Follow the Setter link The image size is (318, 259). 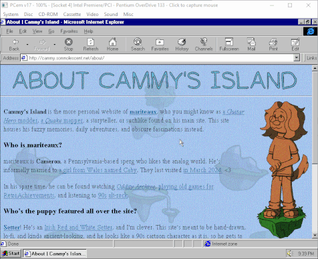point(12,228)
